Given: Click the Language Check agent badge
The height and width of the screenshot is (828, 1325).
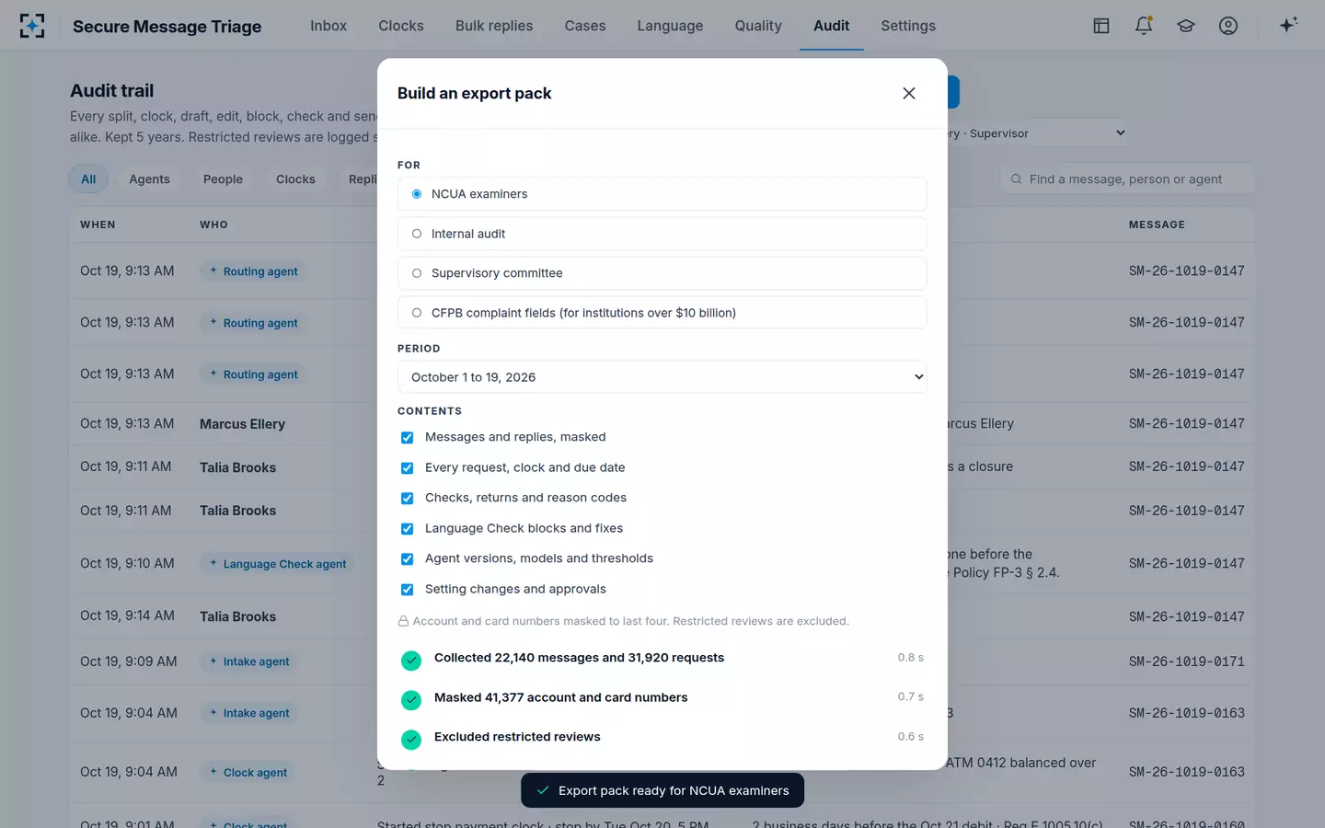Looking at the screenshot, I should (277, 564).
